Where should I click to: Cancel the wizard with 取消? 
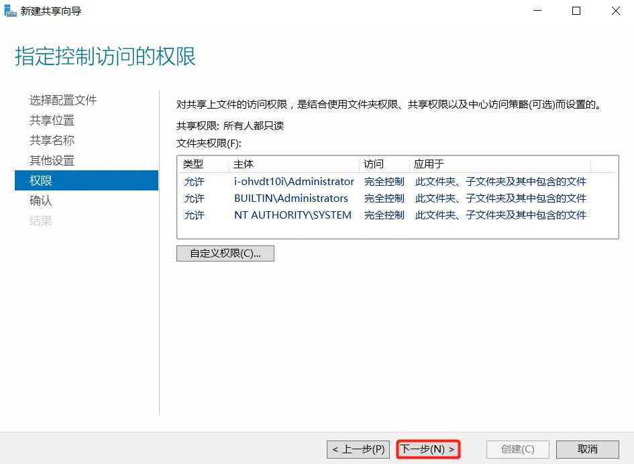[x=587, y=449]
